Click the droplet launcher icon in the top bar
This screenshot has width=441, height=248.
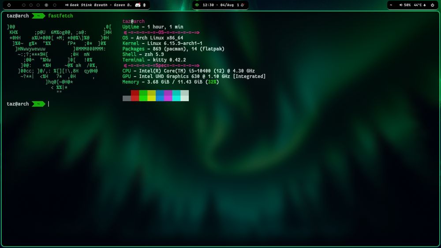[x=9, y=5]
